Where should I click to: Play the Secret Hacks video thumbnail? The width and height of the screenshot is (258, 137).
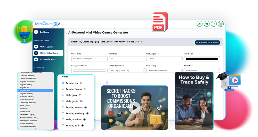pyautogui.click(x=135, y=108)
